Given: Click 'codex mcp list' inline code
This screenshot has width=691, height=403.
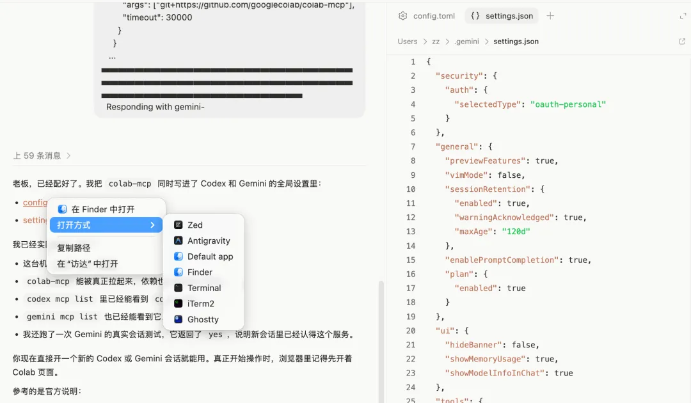Looking at the screenshot, I should click(x=60, y=299).
